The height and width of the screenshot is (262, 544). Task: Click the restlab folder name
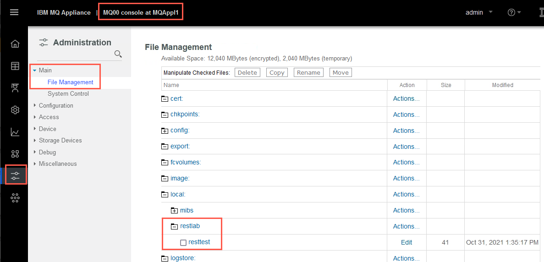[190, 226]
